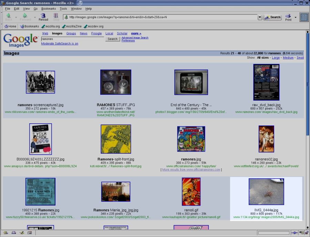The image size is (310, 237).
Task: Click the vertical scrollbar thumb
Action: 308,85
